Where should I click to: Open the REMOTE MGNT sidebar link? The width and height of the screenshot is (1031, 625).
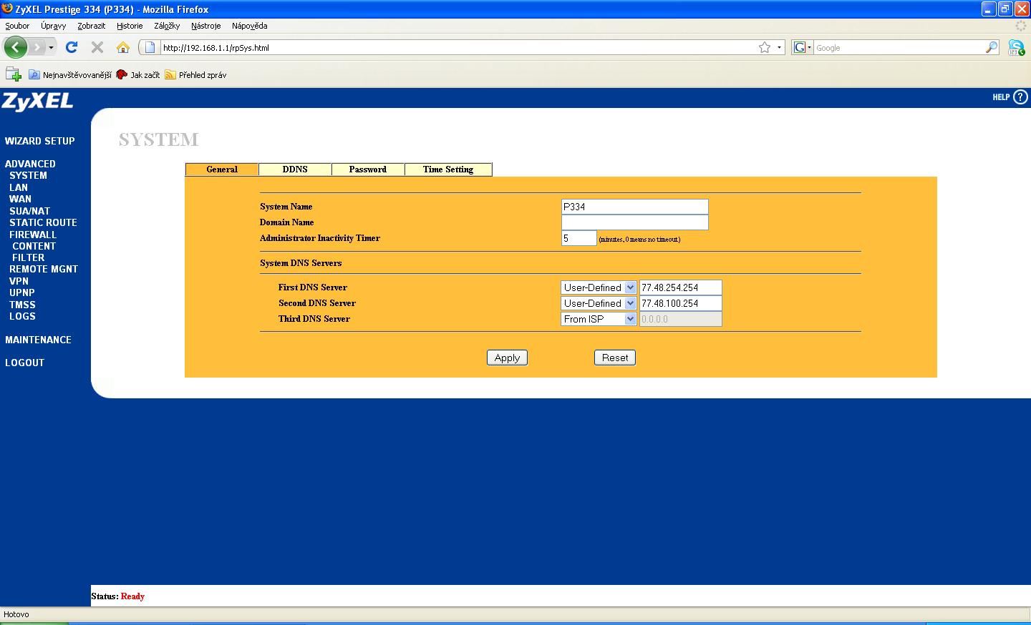coord(44,269)
